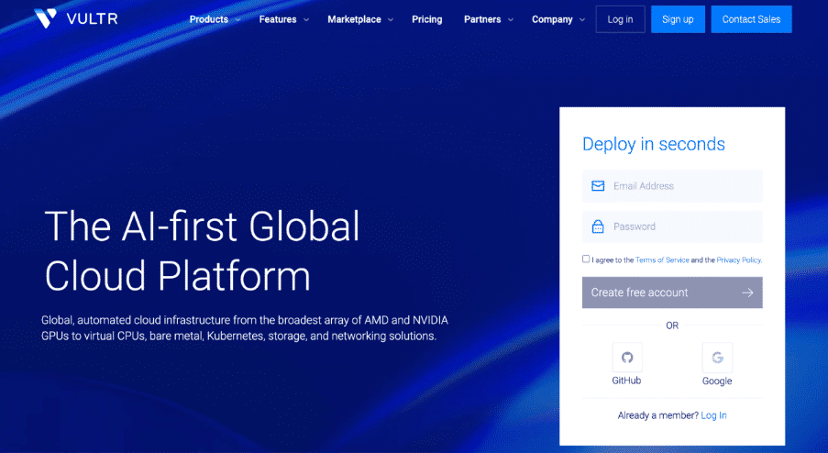Viewport: 828px width, 453px height.
Task: Go to the Pricing page
Action: point(427,19)
